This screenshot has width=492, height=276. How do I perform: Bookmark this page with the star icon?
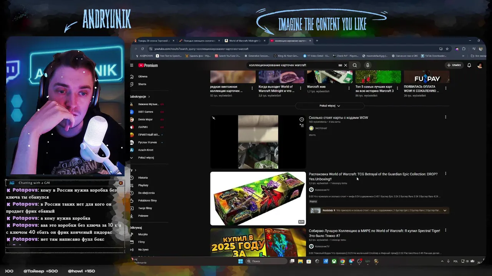click(x=447, y=49)
